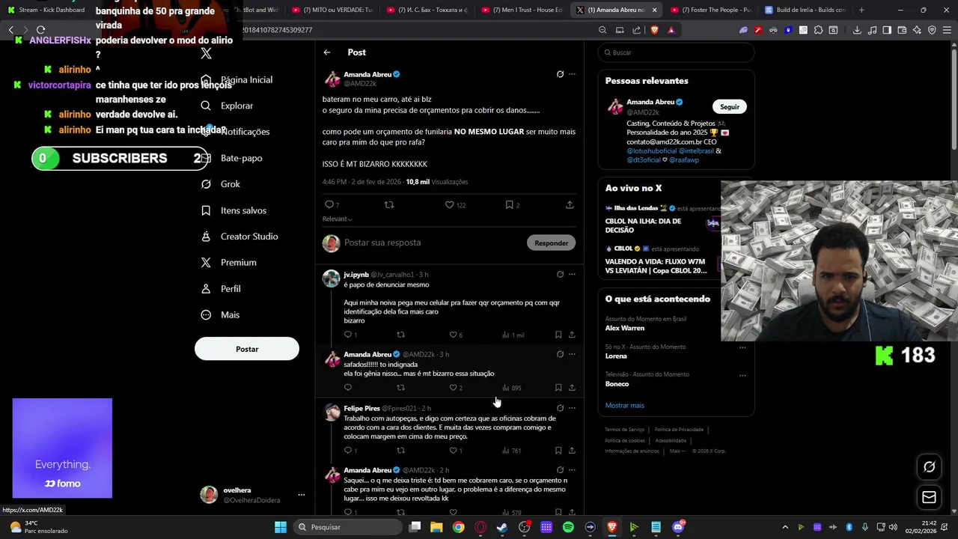Bookmark the jv.ipynb reply
Image resolution: width=958 pixels, height=539 pixels.
[x=558, y=335]
